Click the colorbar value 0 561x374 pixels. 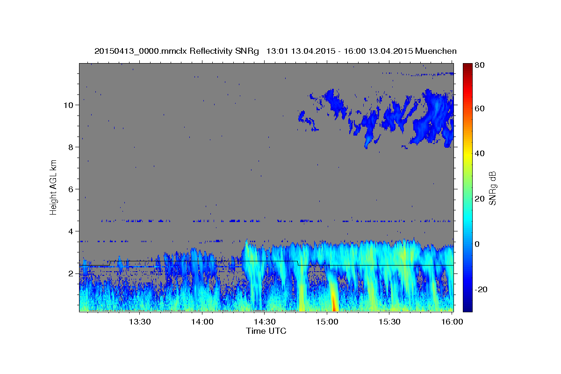(x=477, y=244)
